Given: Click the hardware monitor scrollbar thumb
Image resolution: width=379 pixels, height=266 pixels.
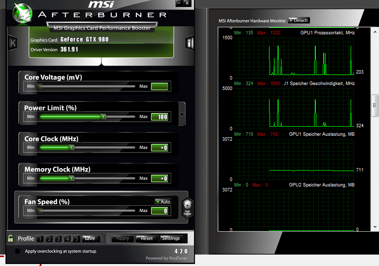Looking at the screenshot, I should [375, 105].
